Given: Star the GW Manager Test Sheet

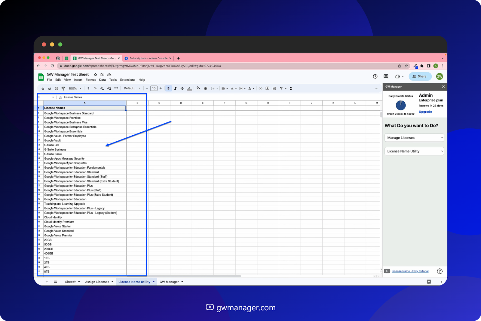Looking at the screenshot, I should pos(96,75).
